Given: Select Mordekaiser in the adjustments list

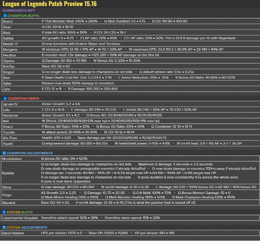Looking at the screenshot, I should coord(12,158).
